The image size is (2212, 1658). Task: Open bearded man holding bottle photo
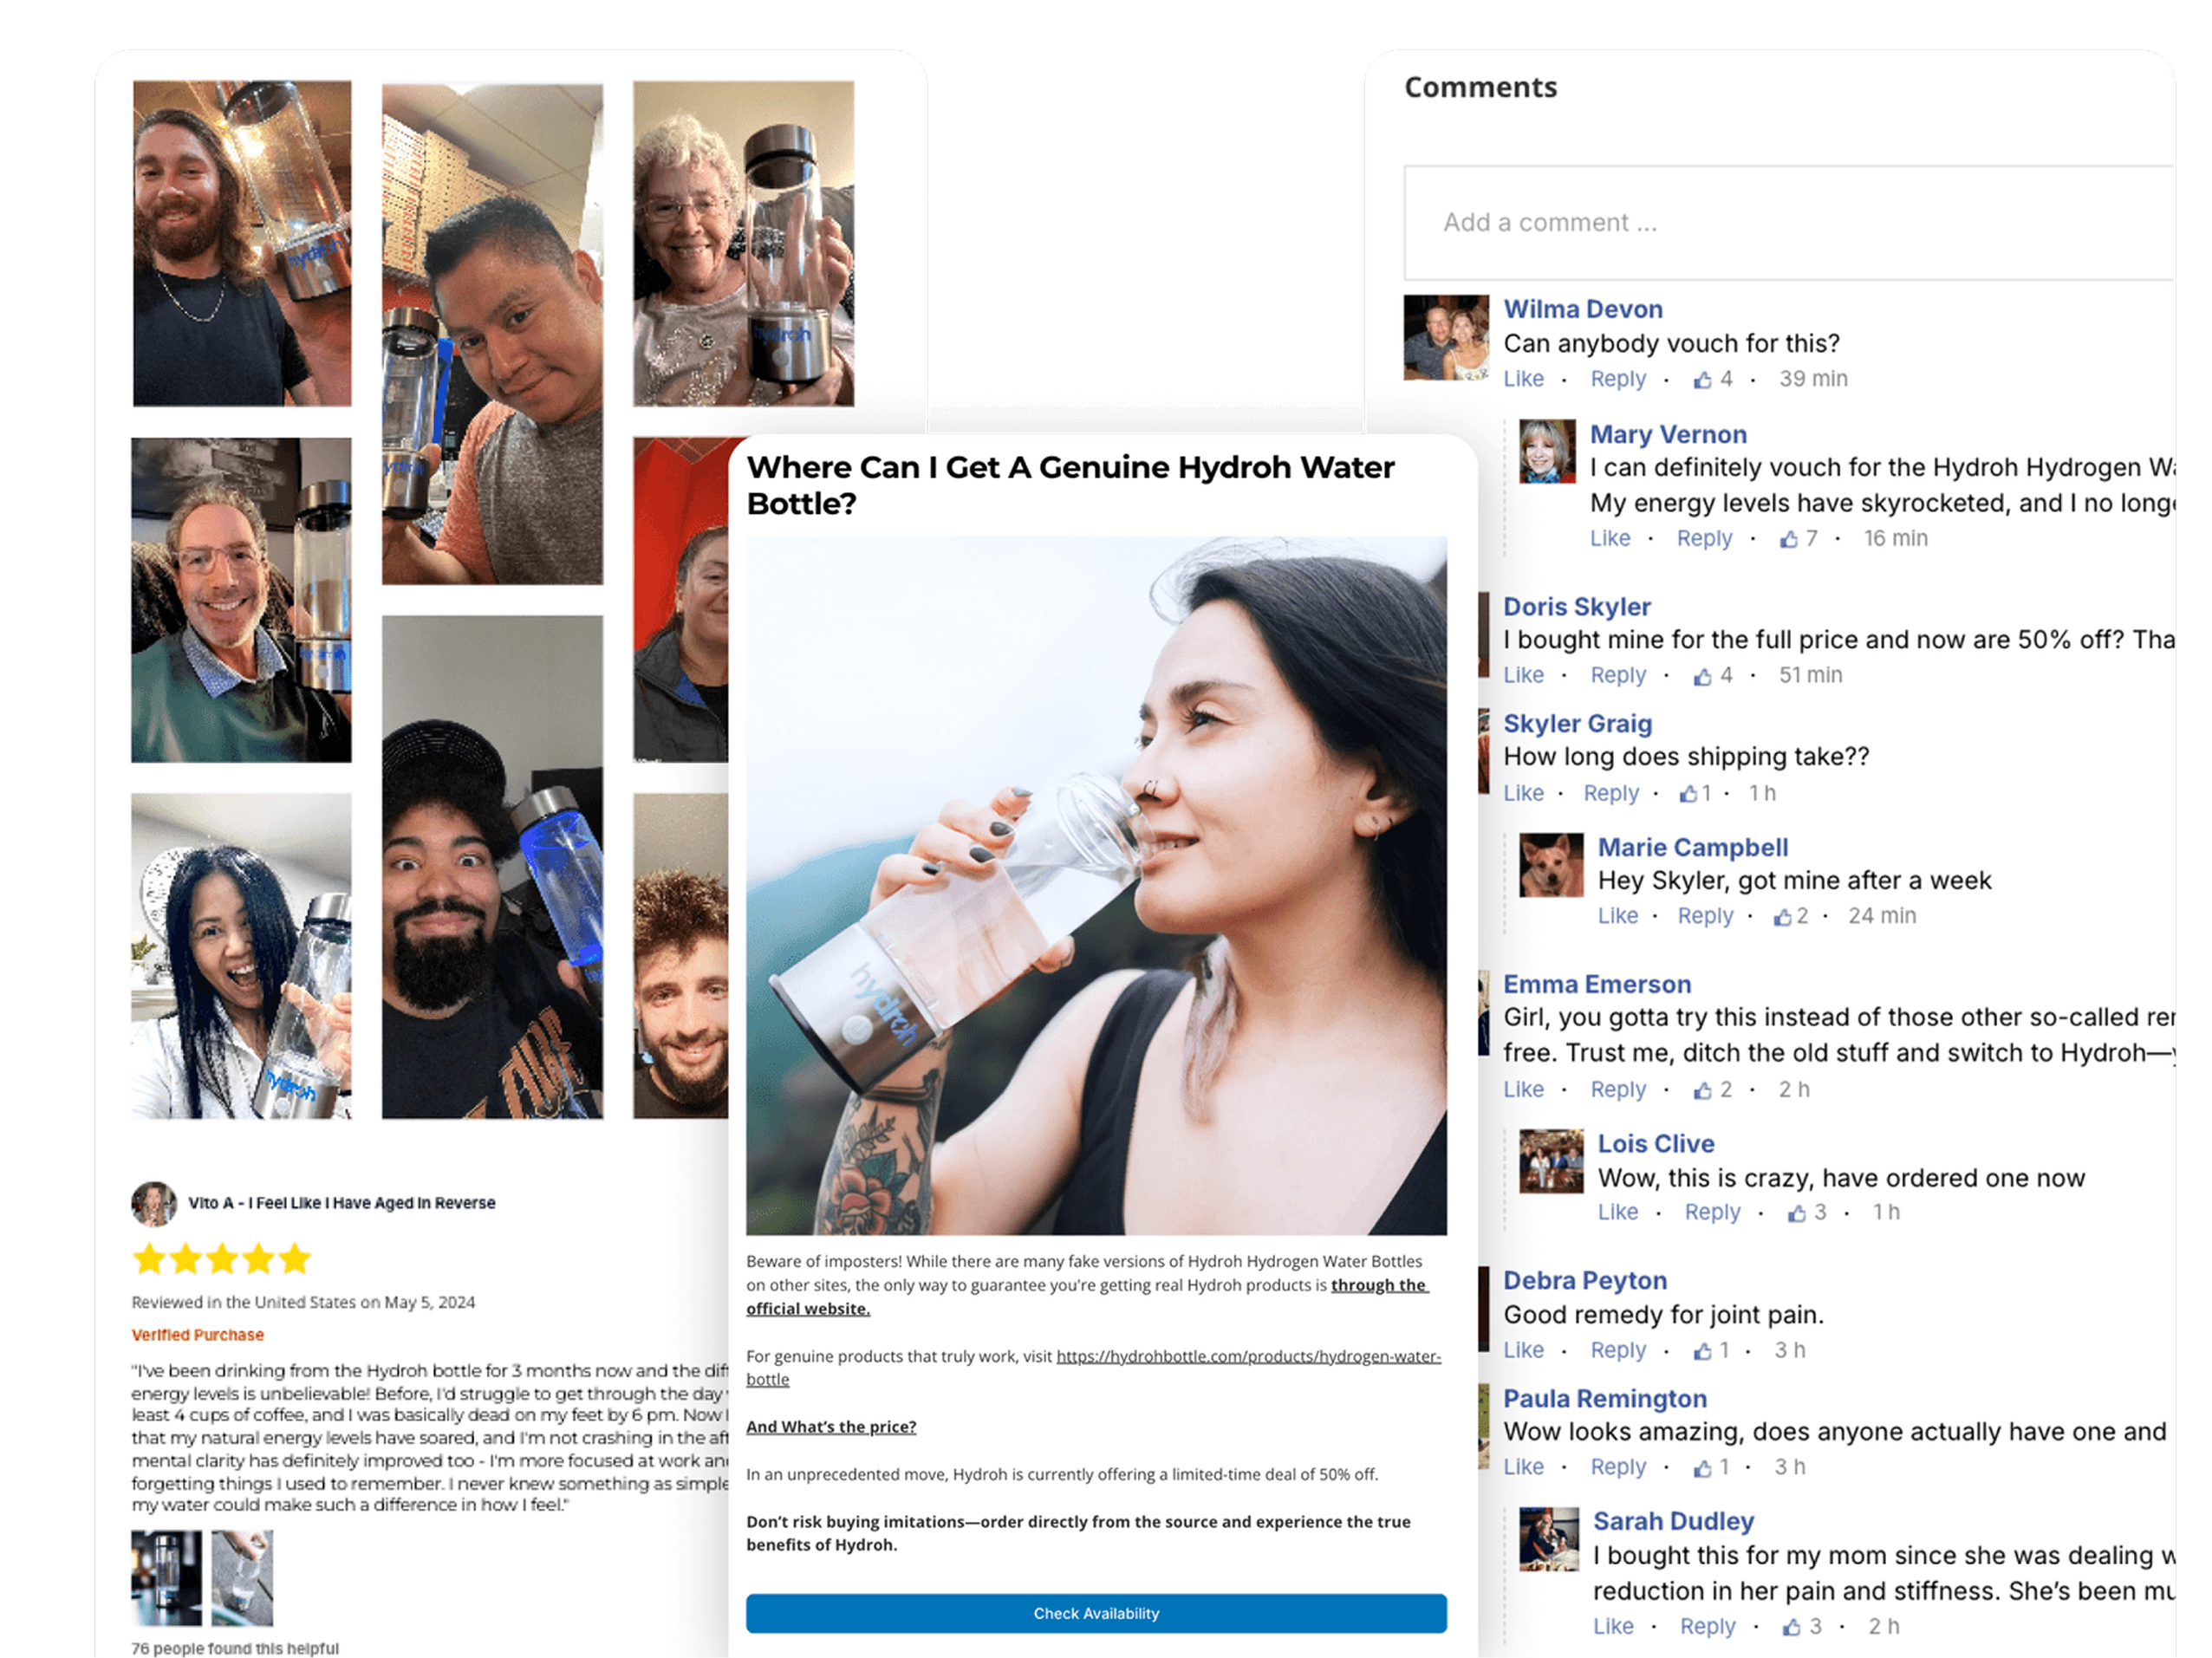(x=242, y=244)
